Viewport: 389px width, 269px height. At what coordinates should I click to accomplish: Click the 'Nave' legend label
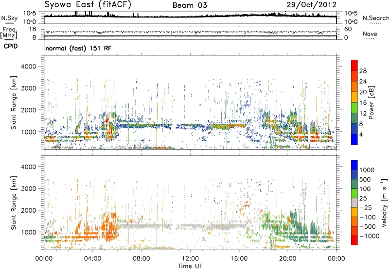point(370,34)
